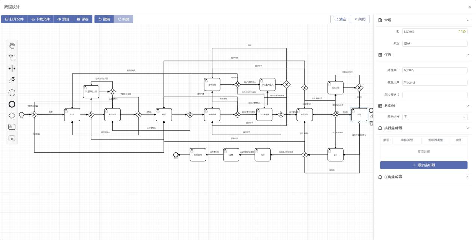Screen dimensions: 476x240
Task: Select the 主管局长 user task
Action: (x=305, y=115)
